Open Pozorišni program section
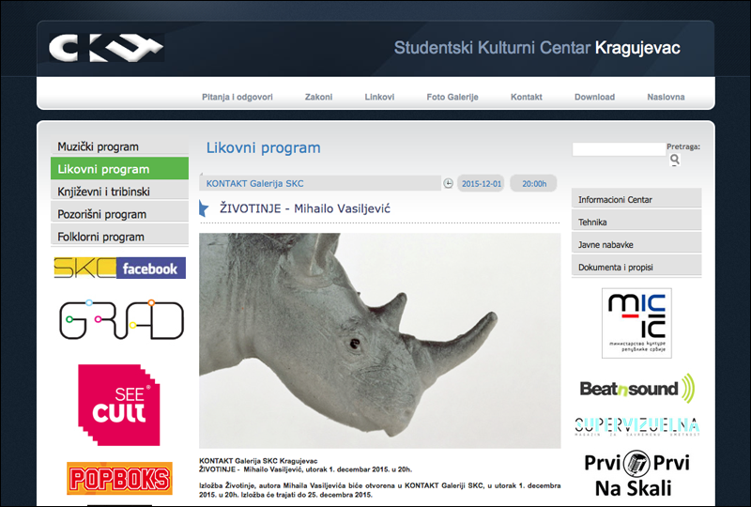Image resolution: width=751 pixels, height=507 pixels. coord(119,214)
